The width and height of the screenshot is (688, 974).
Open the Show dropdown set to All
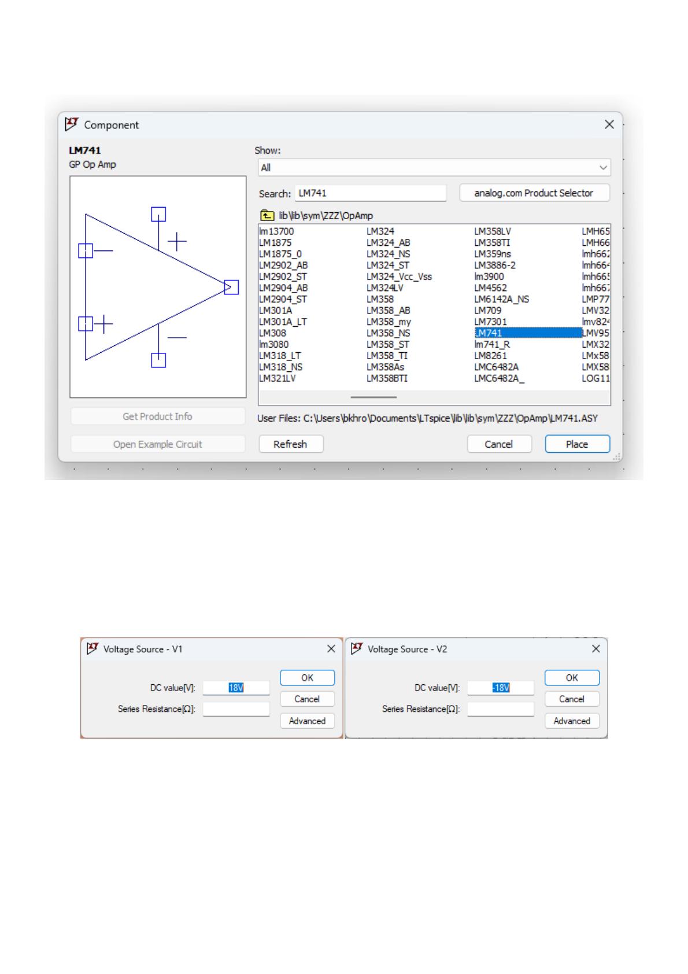click(x=434, y=168)
